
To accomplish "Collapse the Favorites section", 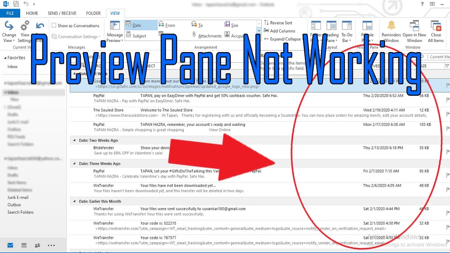I will 5,58.
